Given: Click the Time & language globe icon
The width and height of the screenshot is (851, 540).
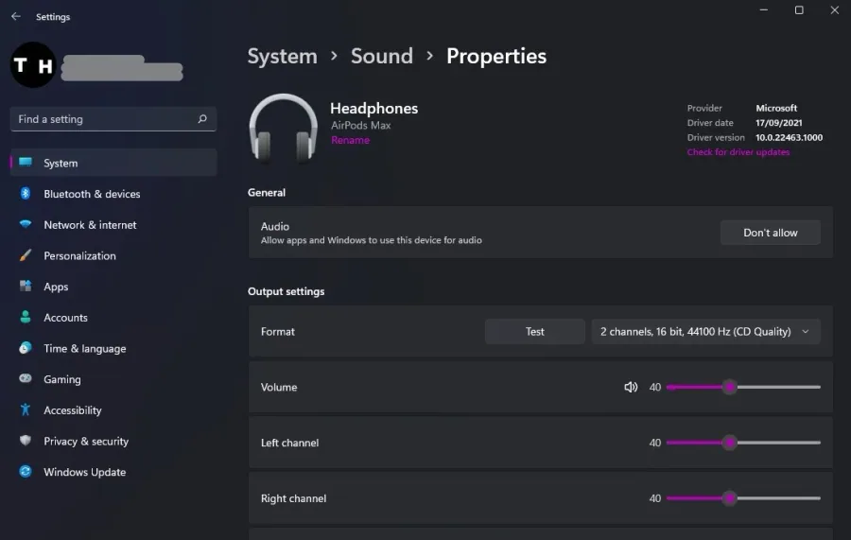Looking at the screenshot, I should point(26,348).
